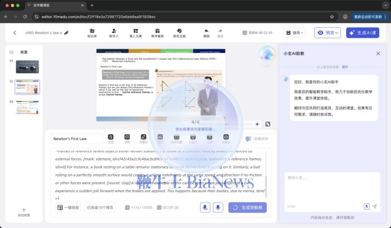Expand the browser tab list chevron
The height and width of the screenshot is (228, 391).
pyautogui.click(x=385, y=5)
